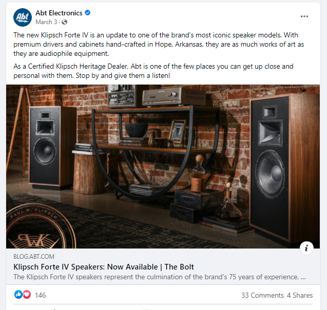This screenshot has height=310, width=327.
Task: Open the Abt Electronics page name link
Action: pyautogui.click(x=59, y=13)
